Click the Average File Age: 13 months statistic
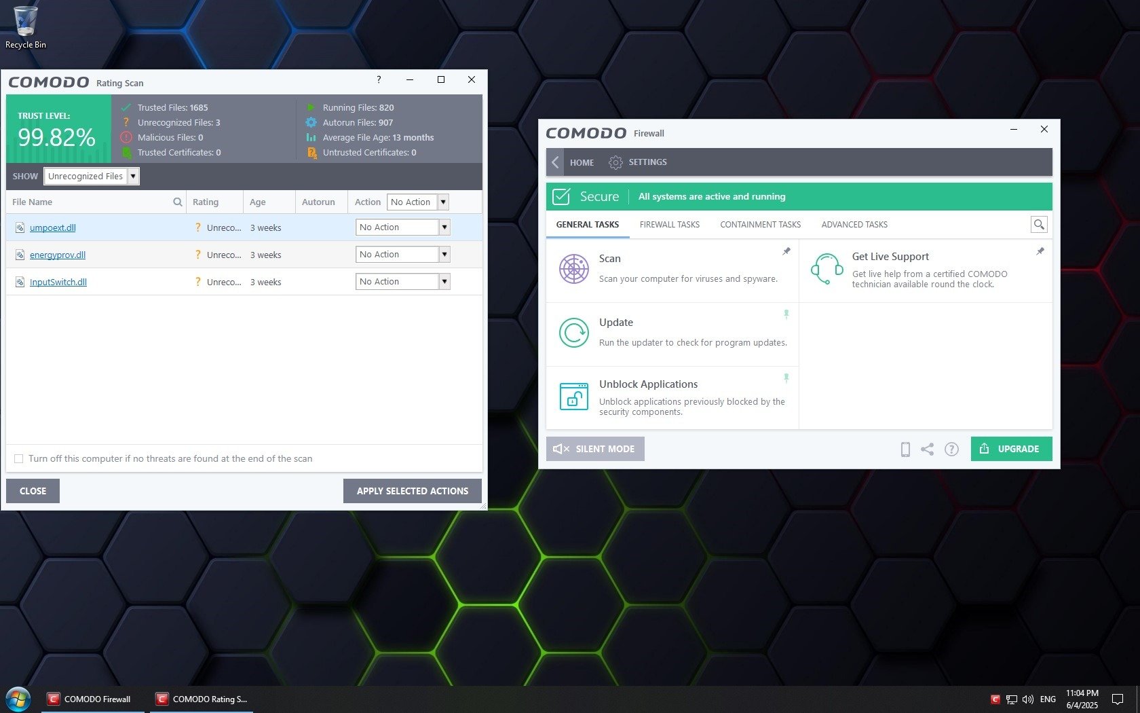The image size is (1140, 713). (x=378, y=138)
